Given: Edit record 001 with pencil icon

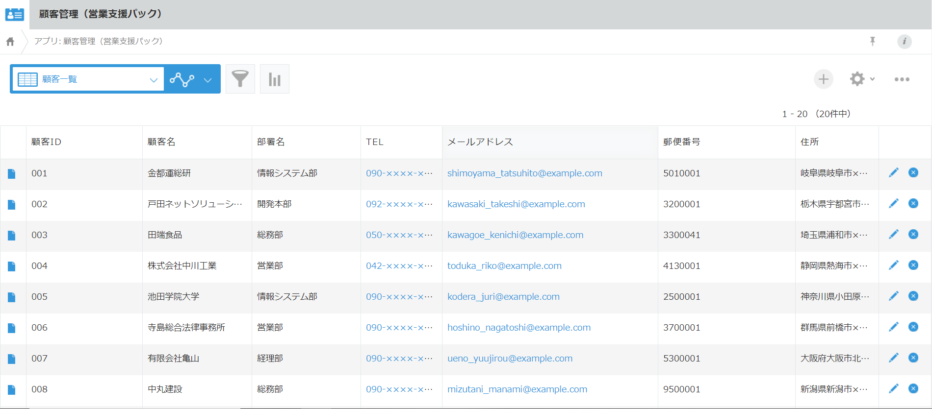Looking at the screenshot, I should [893, 172].
